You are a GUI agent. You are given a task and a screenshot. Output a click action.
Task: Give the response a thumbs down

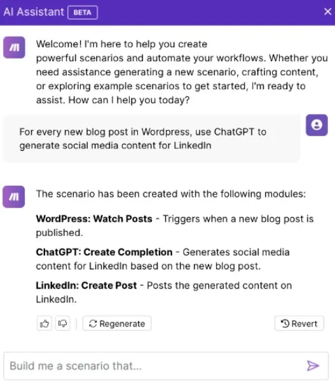[x=62, y=323]
